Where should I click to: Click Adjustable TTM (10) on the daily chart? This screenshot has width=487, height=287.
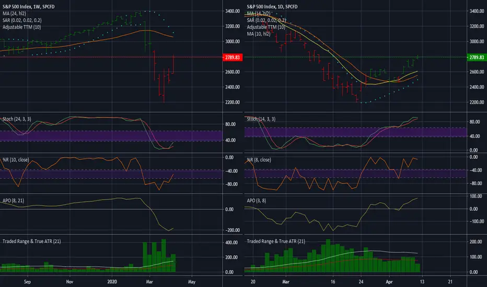[x=266, y=27]
